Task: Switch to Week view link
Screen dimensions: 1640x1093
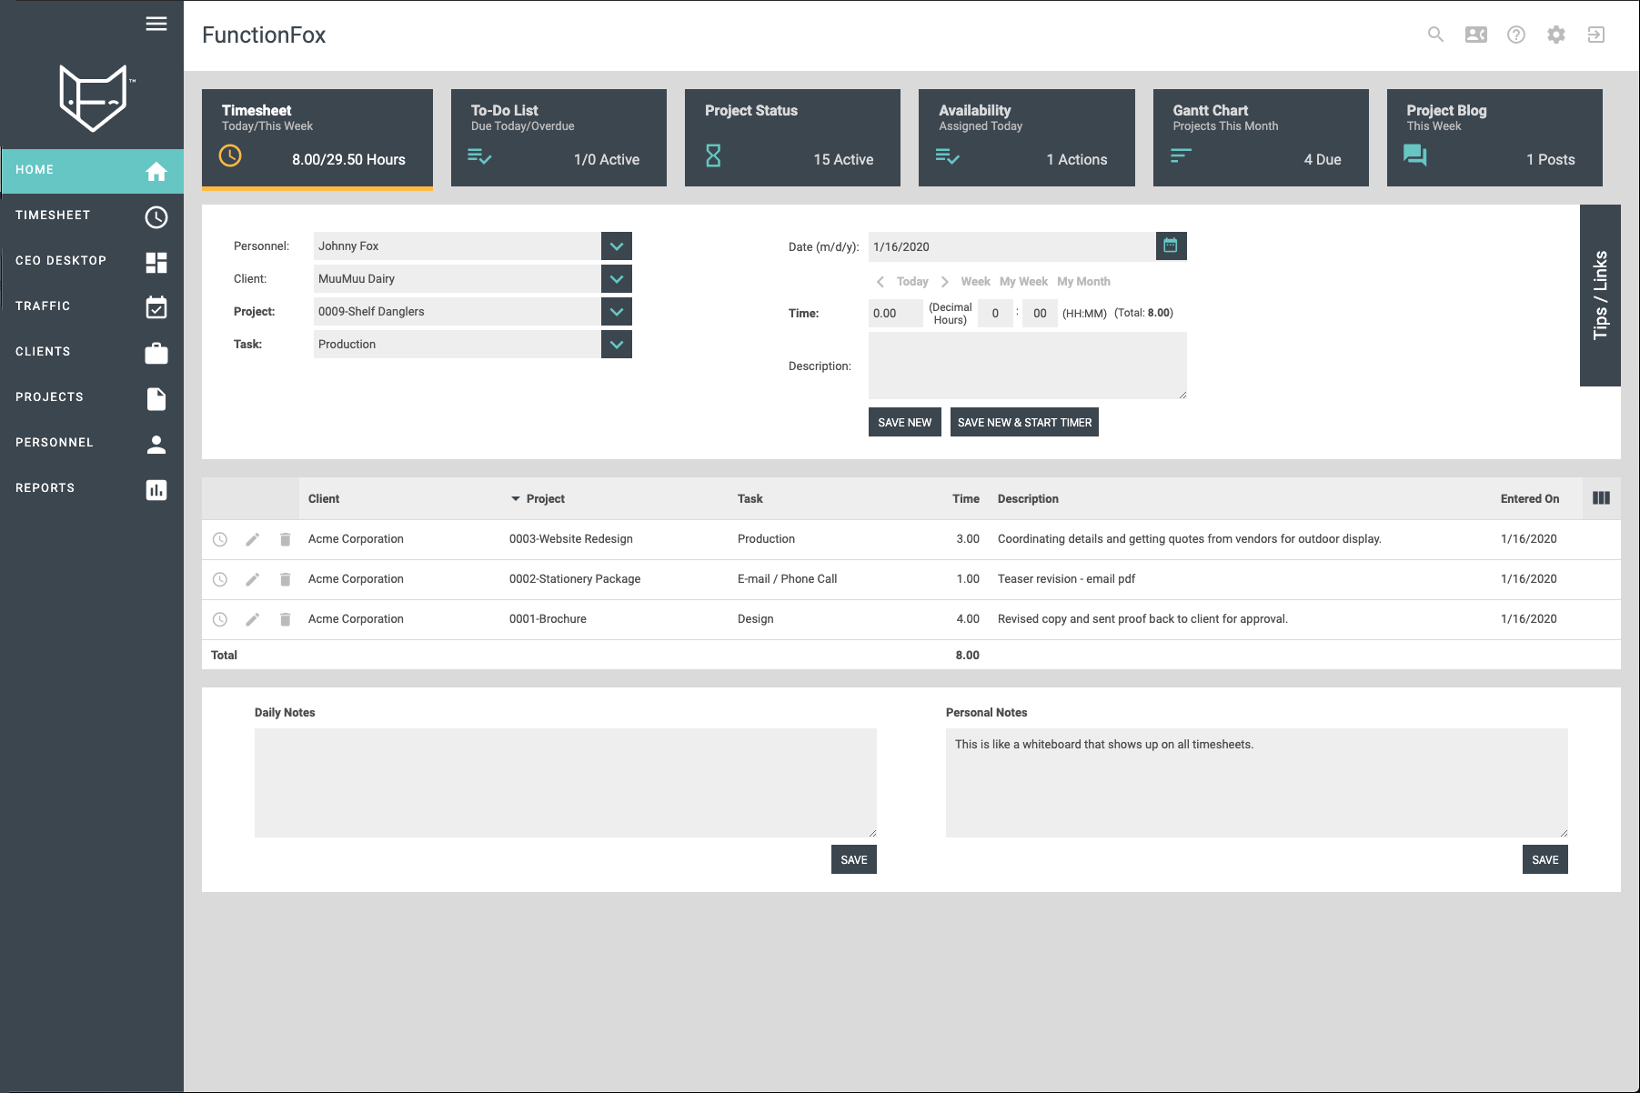Action: point(975,282)
